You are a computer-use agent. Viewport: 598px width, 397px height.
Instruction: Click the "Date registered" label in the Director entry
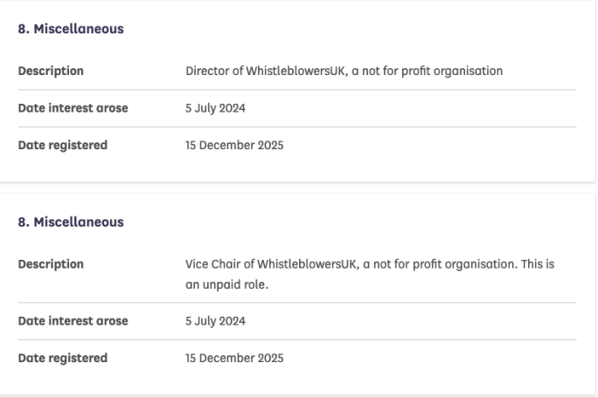click(x=64, y=145)
